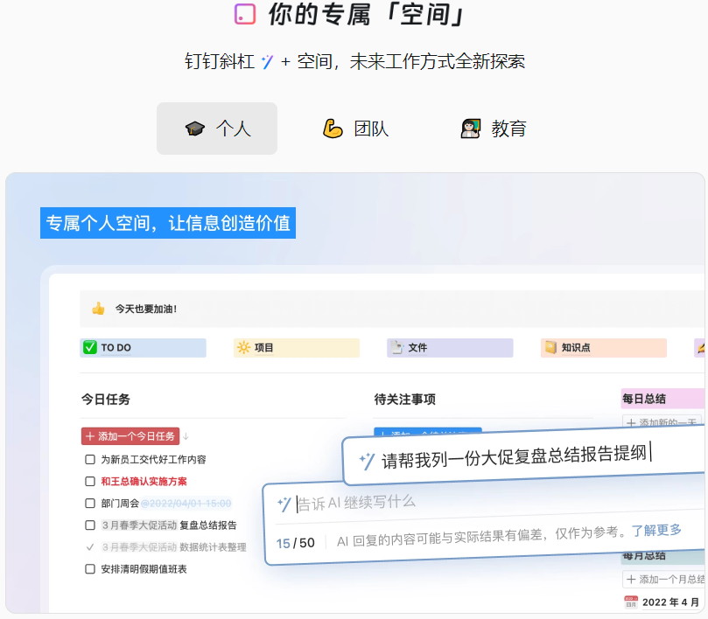This screenshot has width=708, height=619.
Task: Click the task text 和王总确认实施方案
Action: [144, 482]
